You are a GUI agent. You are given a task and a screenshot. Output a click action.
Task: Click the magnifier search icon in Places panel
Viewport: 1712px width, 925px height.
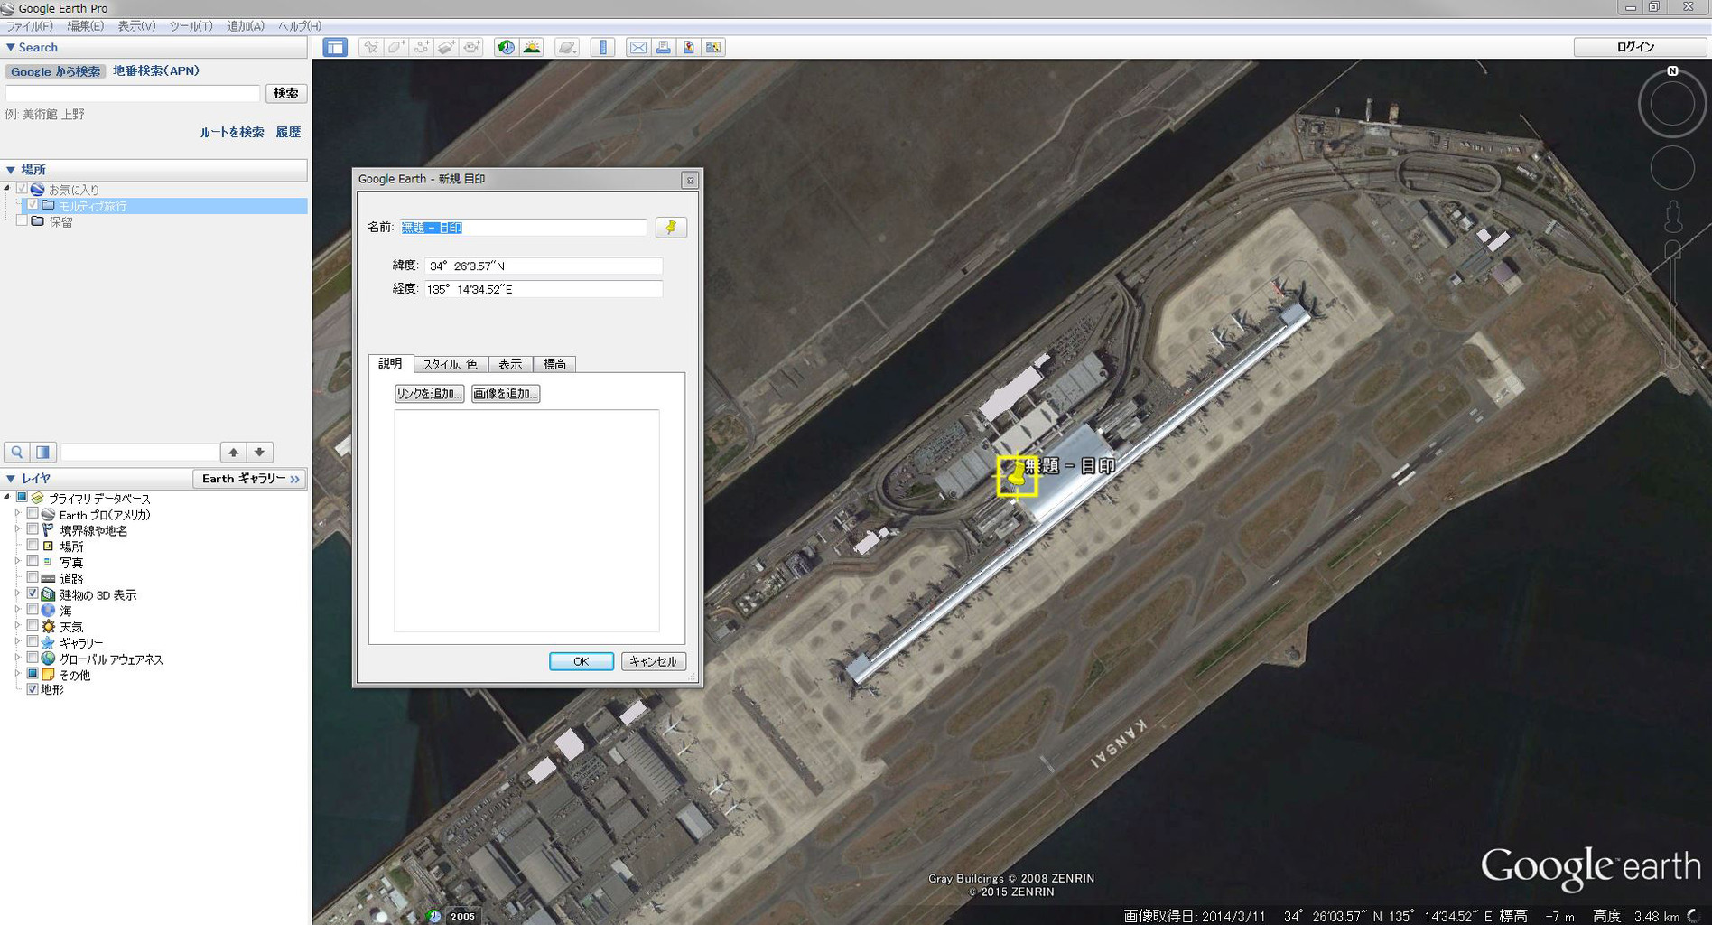17,452
